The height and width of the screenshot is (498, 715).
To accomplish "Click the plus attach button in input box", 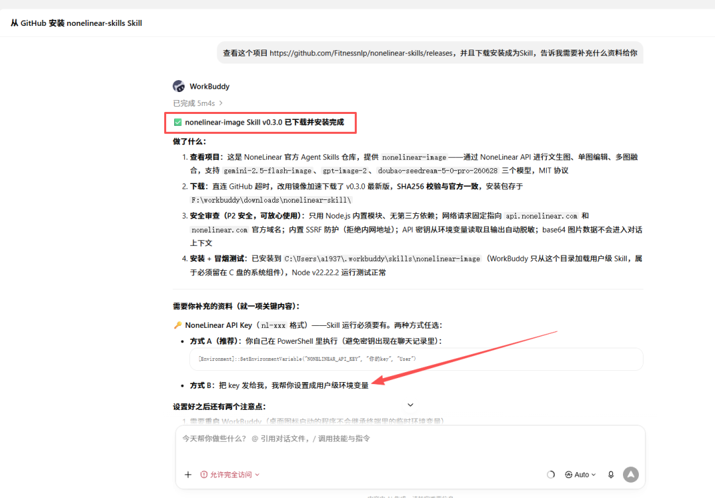I will coord(188,475).
